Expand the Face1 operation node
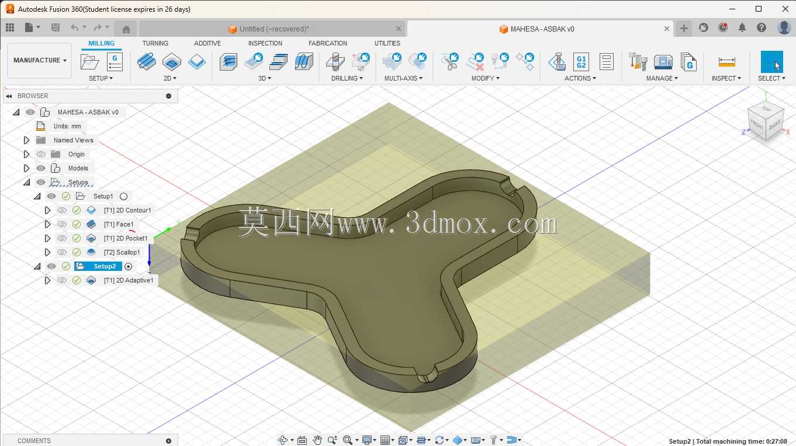The image size is (796, 446). tap(47, 224)
